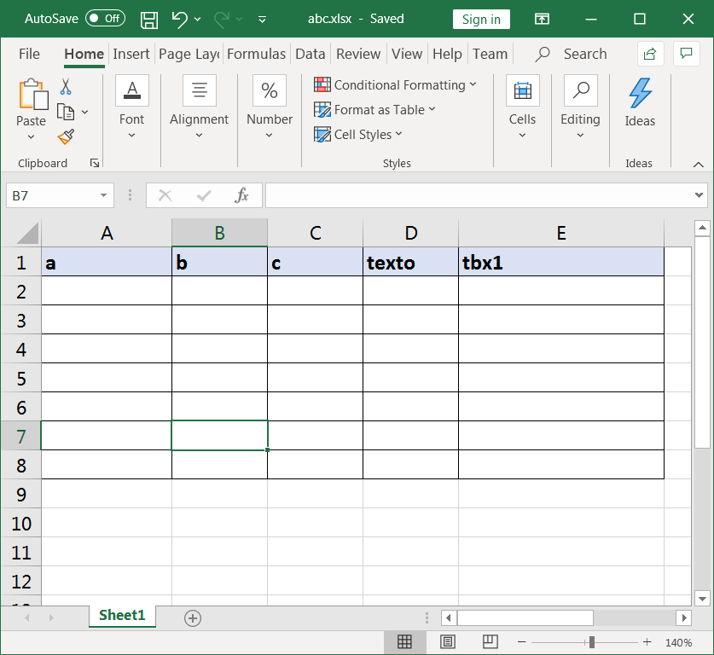Toggle the AutoSave switch
This screenshot has width=714, height=655.
[x=105, y=19]
